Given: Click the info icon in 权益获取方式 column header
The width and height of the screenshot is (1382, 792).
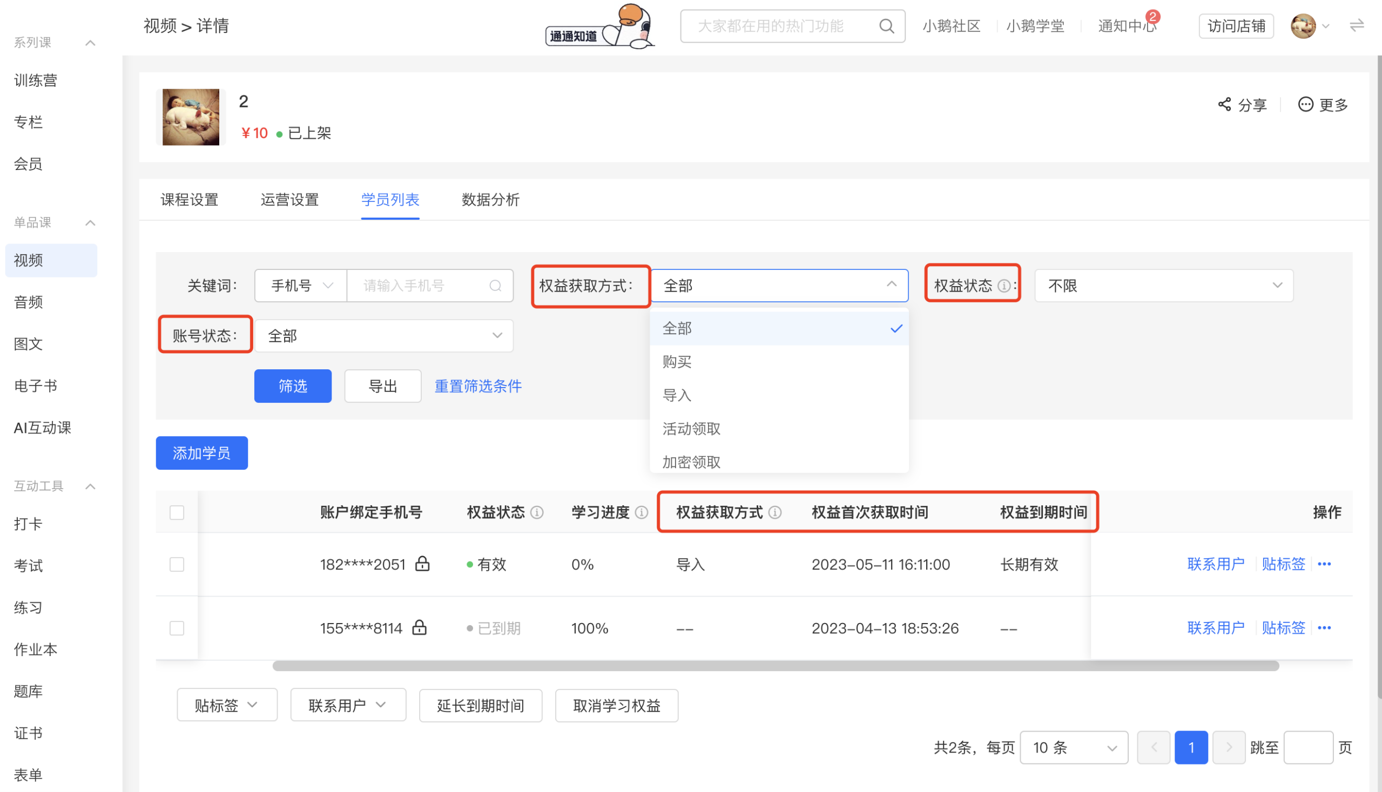Looking at the screenshot, I should (x=775, y=512).
